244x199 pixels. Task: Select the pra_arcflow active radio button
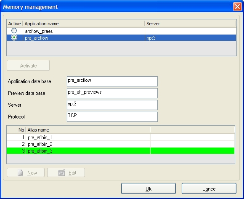point(14,38)
